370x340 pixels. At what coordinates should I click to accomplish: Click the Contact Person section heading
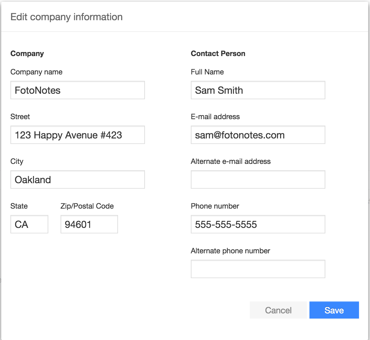(x=218, y=54)
